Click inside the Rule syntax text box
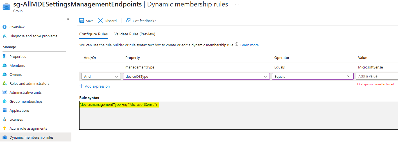 pos(238,118)
